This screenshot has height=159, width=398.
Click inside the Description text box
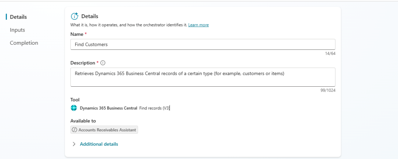point(202,77)
